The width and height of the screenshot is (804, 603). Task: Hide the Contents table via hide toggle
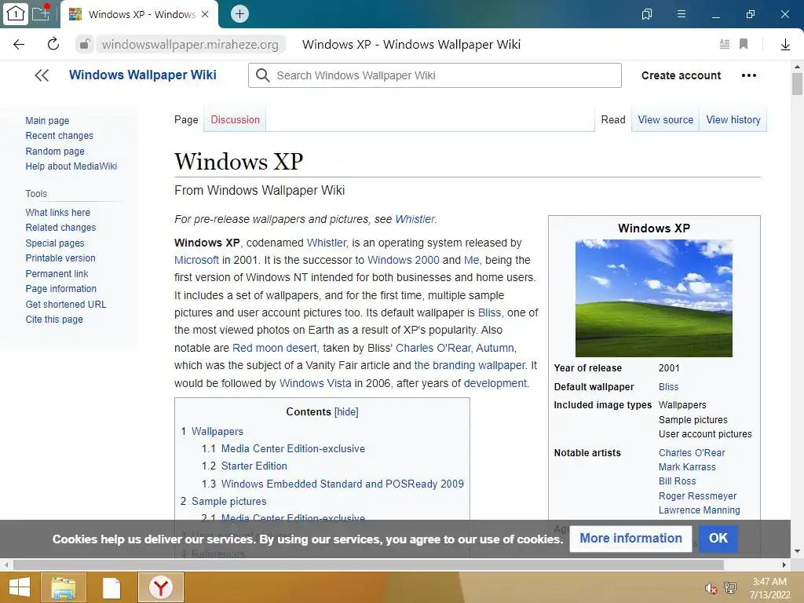(346, 411)
